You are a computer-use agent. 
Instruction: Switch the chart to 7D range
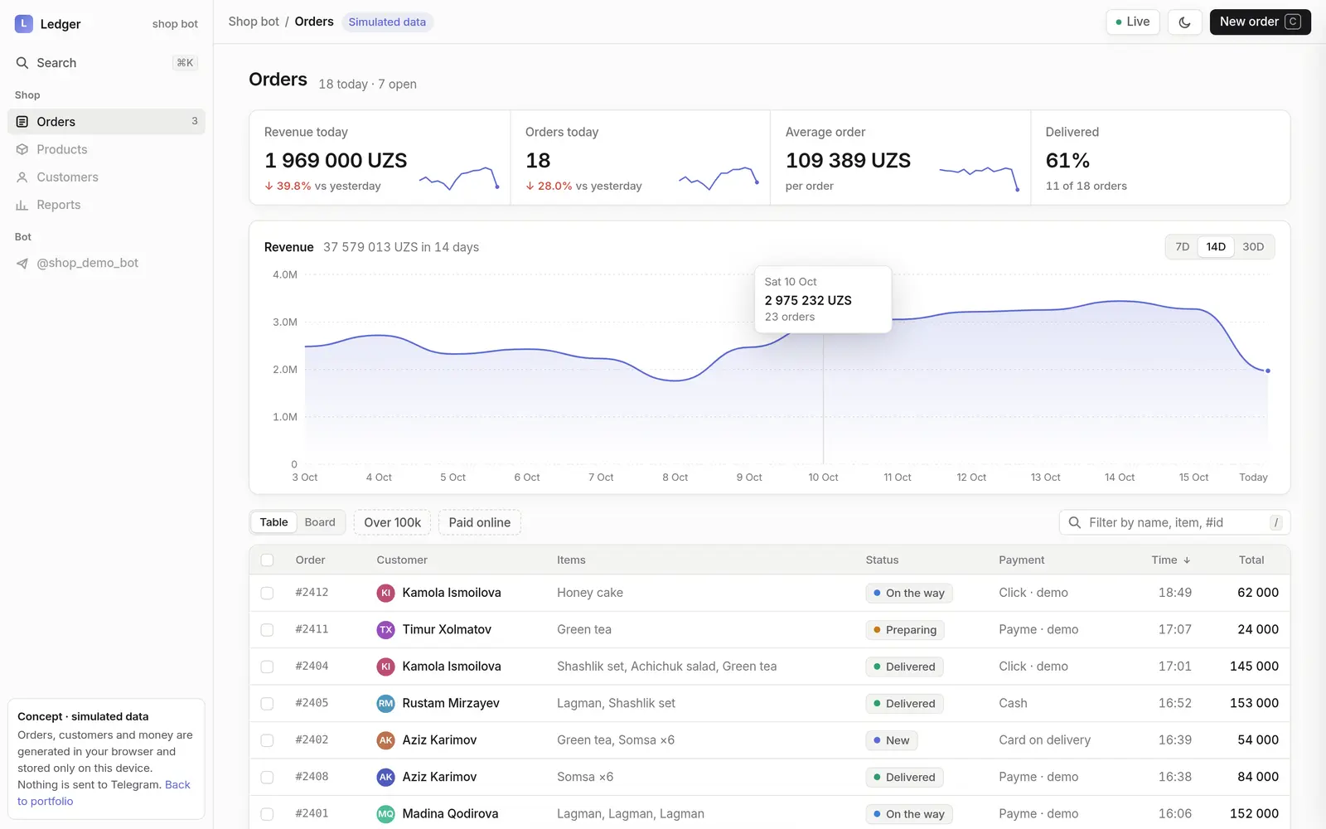pos(1182,247)
